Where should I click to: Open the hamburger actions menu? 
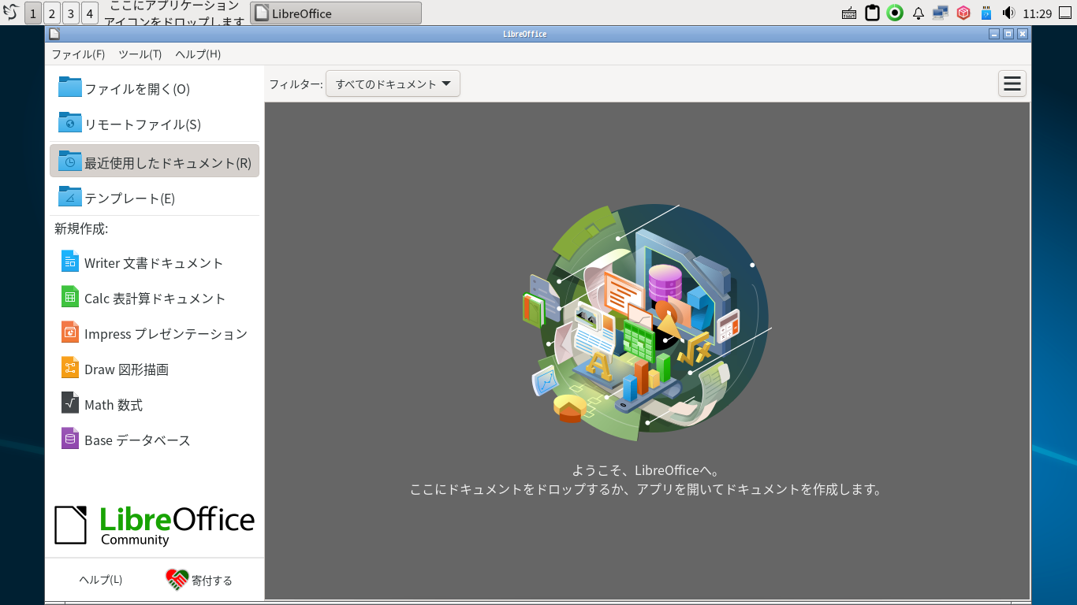tap(1012, 84)
